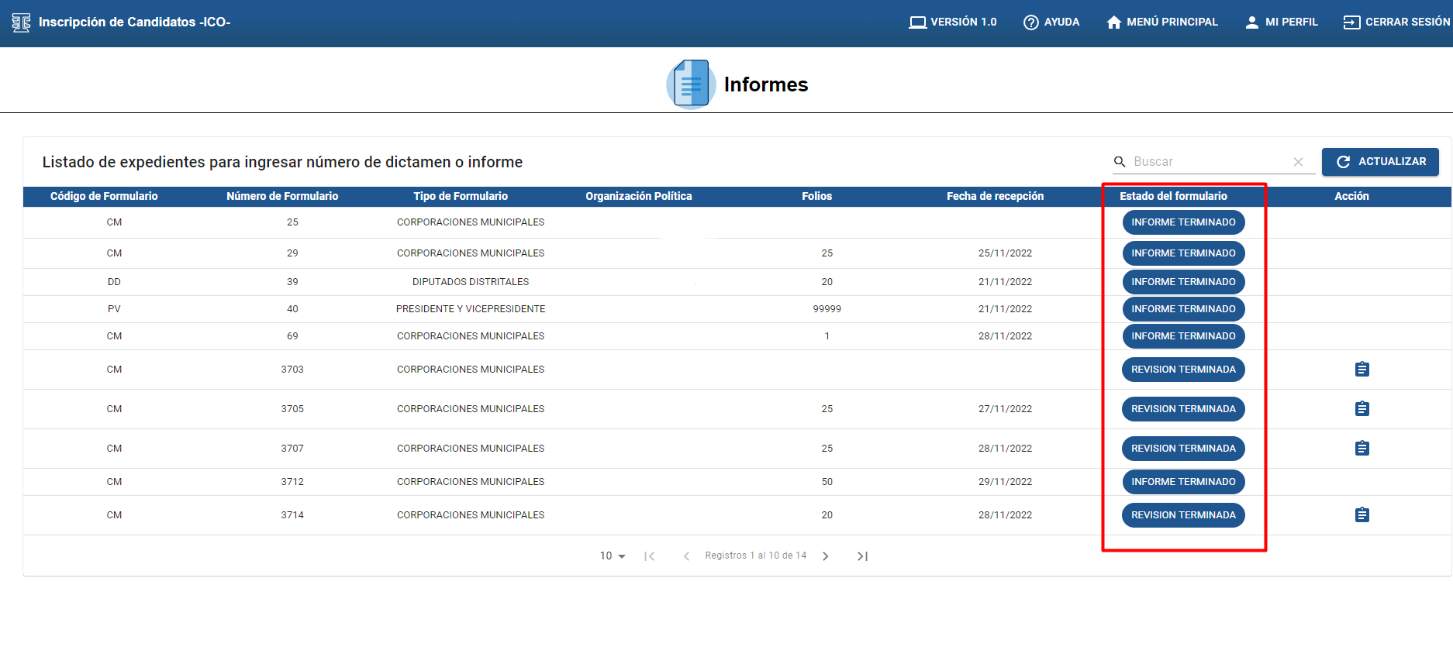Click the clipboard action icon for form 3703
The height and width of the screenshot is (657, 1453).
(x=1362, y=370)
